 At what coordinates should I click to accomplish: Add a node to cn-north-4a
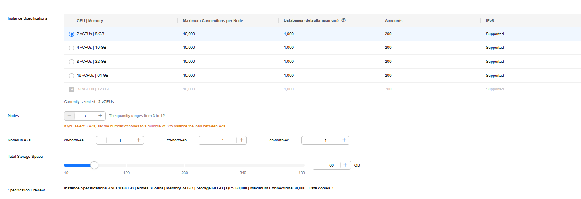point(138,140)
